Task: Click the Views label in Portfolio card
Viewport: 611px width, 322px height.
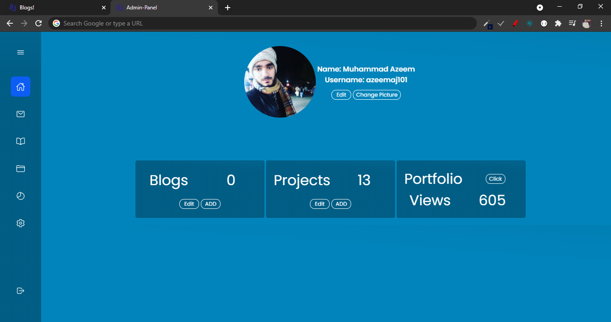Action: (x=430, y=200)
